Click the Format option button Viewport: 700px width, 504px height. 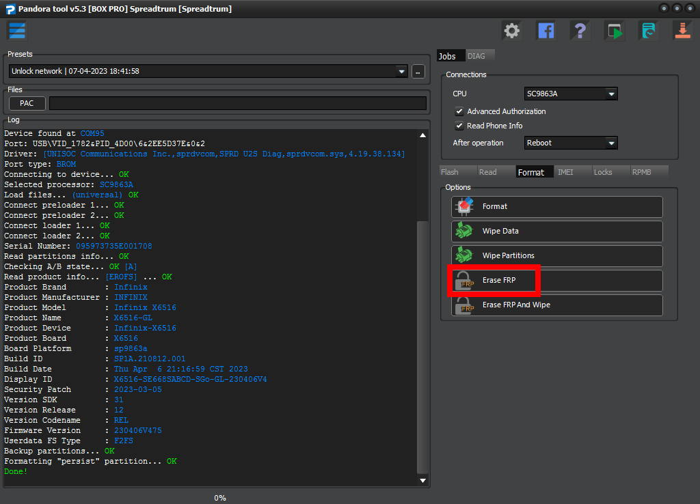(556, 206)
